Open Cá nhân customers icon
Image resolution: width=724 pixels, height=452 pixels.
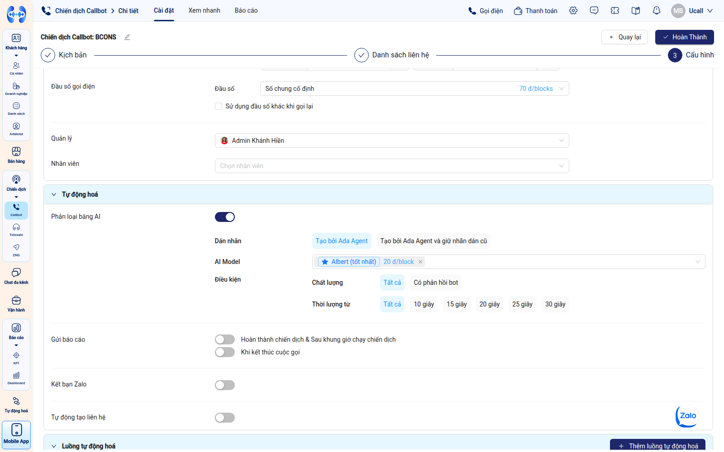[x=16, y=68]
